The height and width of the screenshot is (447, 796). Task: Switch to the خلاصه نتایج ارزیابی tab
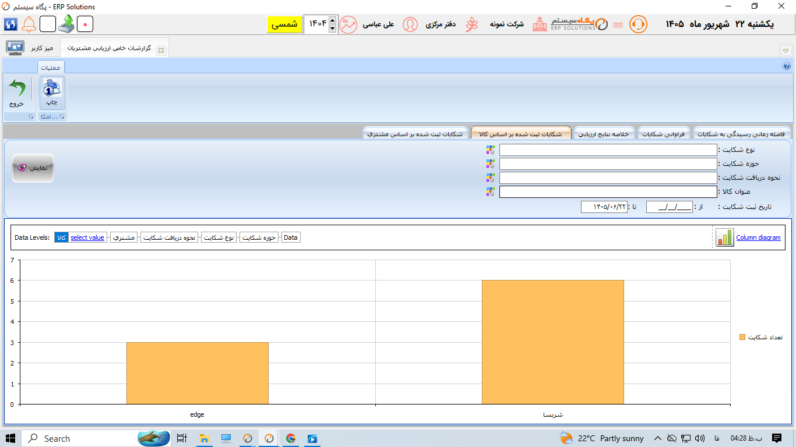point(604,134)
